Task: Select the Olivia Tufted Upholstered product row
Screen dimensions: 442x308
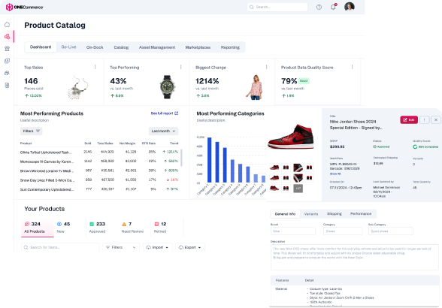Action: pyautogui.click(x=99, y=152)
